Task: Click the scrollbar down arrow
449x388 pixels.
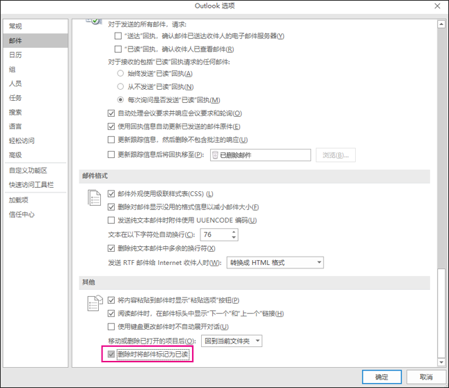Action: (x=441, y=362)
